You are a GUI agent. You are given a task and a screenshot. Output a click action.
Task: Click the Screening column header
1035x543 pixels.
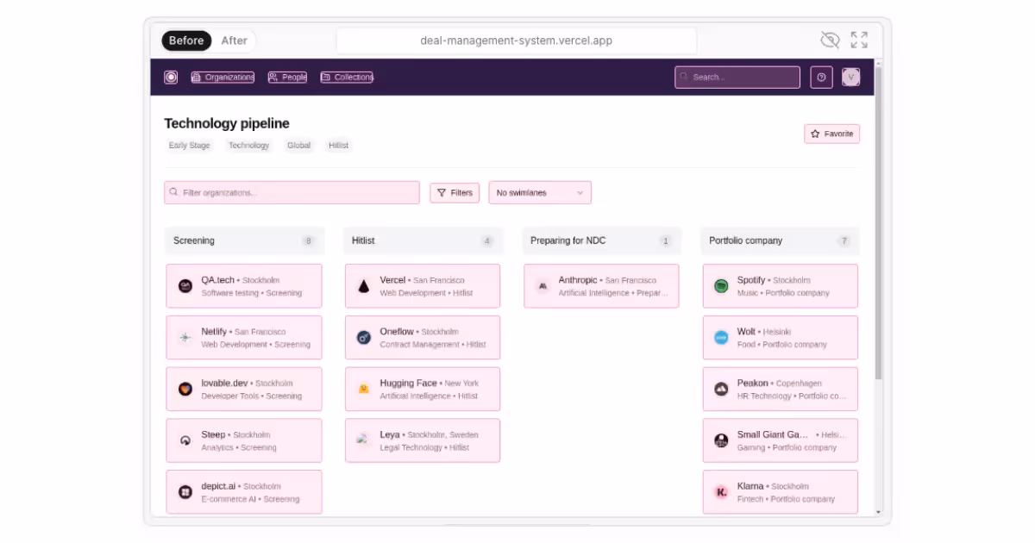245,240
